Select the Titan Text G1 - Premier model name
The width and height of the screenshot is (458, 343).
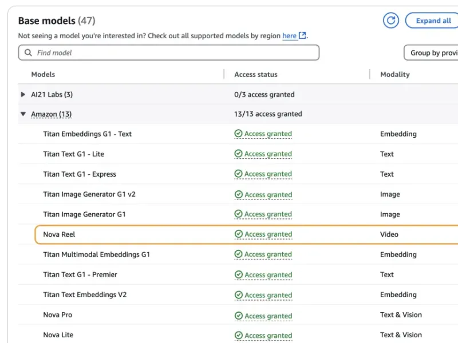point(80,274)
